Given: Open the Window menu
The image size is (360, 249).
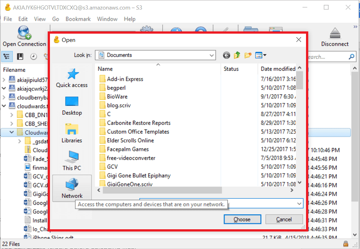Looking at the screenshot, I should (107, 19).
